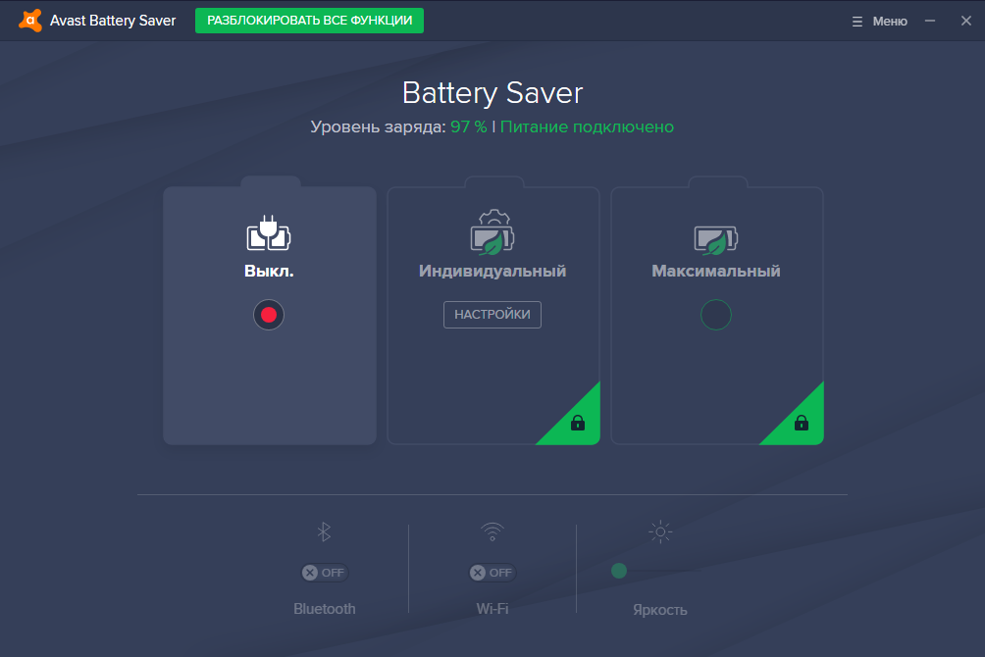This screenshot has width=985, height=657.
Task: Close the Avast Battery Saver window
Action: coord(966,21)
